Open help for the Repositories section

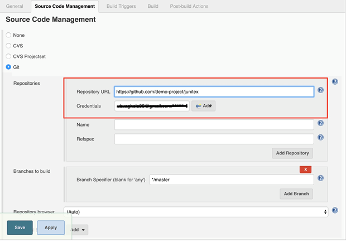335,81
